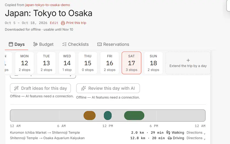Viewport: 230px width, 144px height.
Task: Switch to the Days tab
Action: tap(17, 44)
